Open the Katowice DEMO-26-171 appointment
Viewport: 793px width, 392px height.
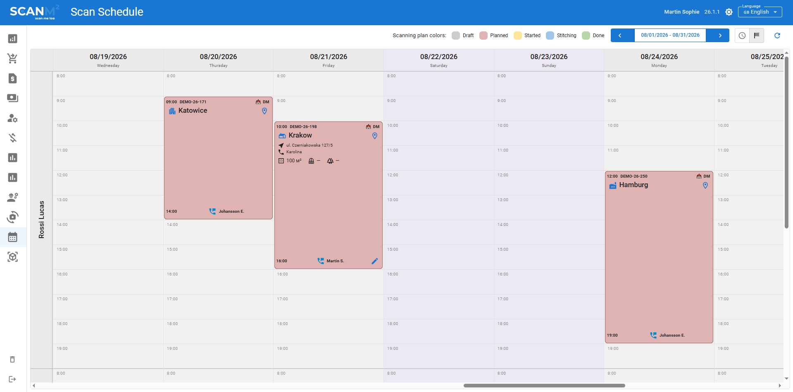point(218,158)
